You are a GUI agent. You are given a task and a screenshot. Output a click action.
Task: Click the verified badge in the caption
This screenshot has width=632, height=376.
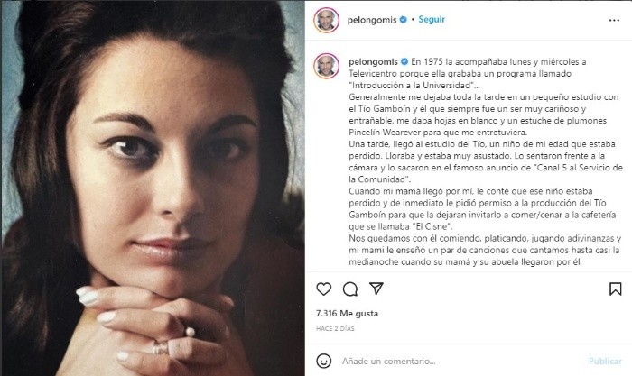point(404,61)
